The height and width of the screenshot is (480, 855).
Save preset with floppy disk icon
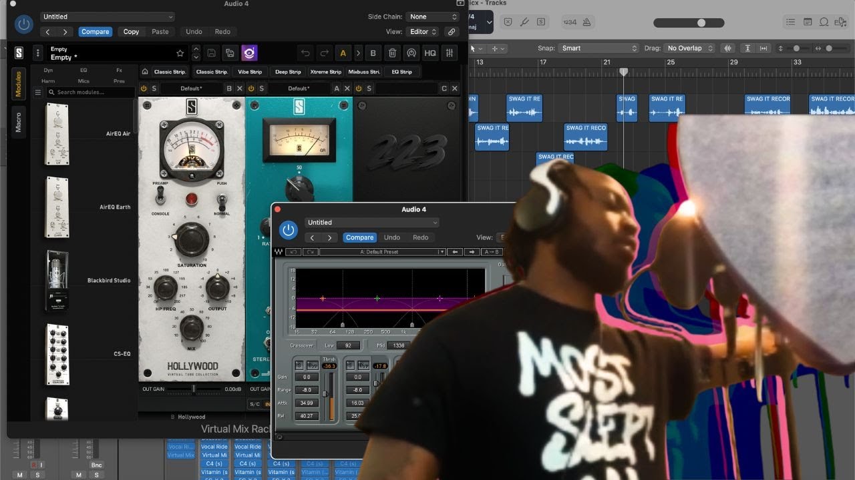[x=212, y=53]
